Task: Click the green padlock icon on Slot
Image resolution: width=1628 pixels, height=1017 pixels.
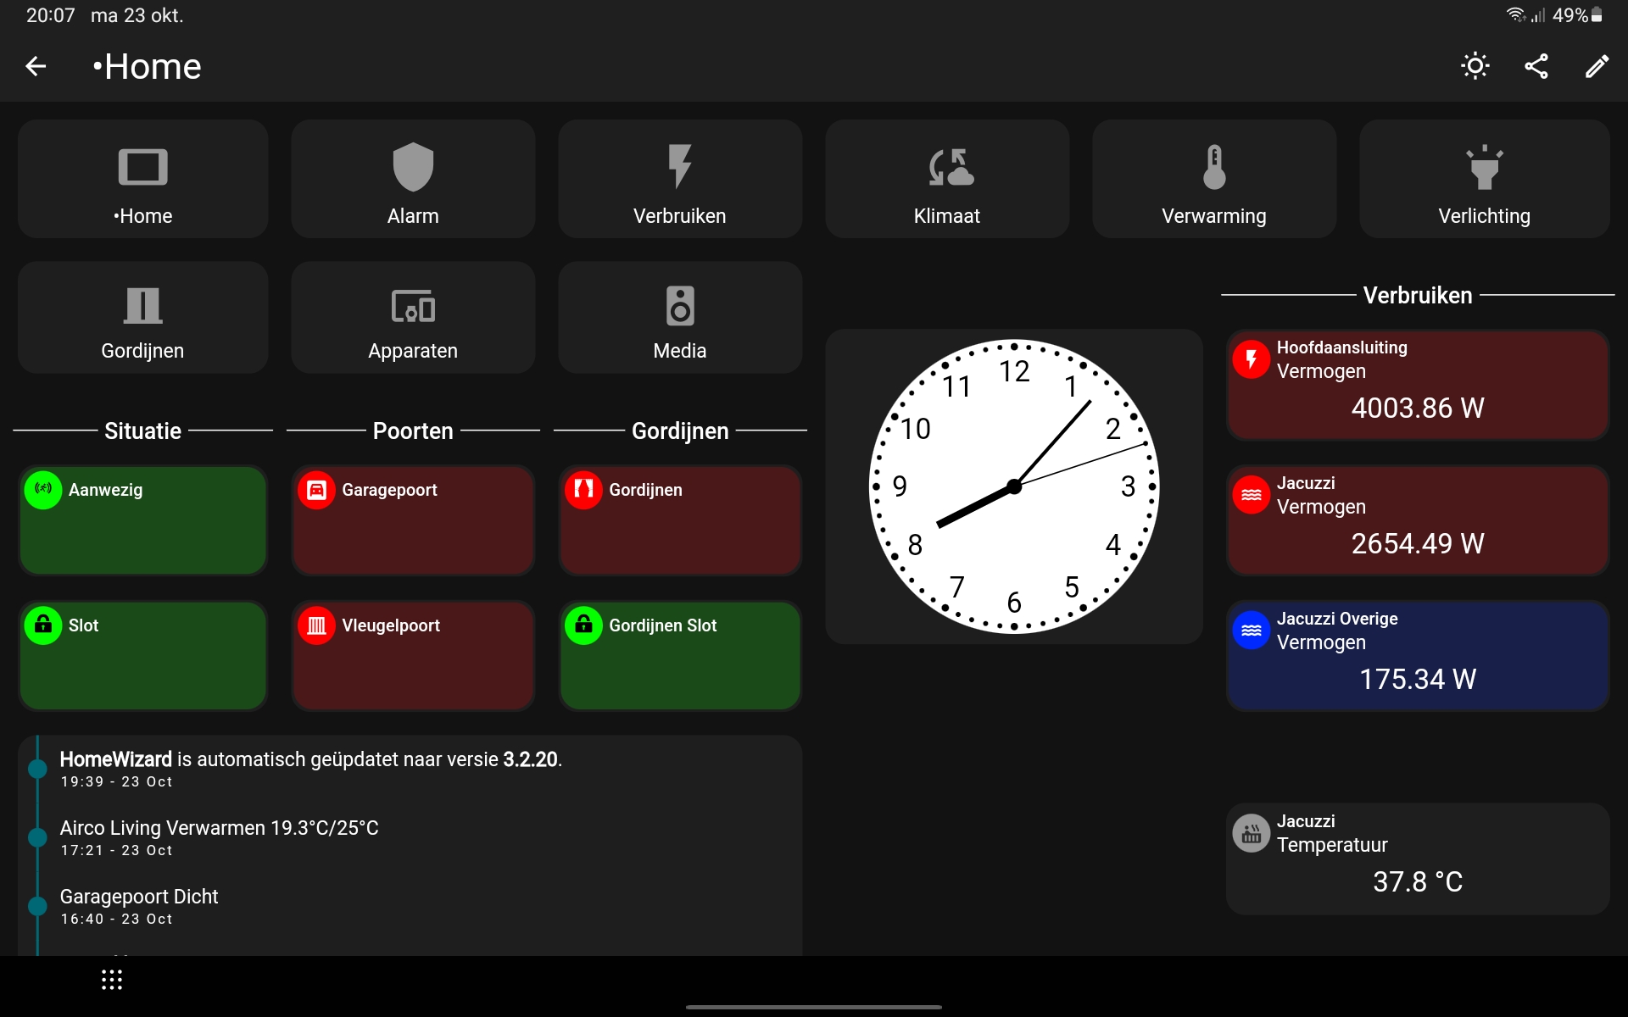Action: coord(43,625)
